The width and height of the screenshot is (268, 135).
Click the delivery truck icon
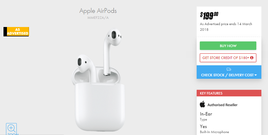tap(229, 69)
